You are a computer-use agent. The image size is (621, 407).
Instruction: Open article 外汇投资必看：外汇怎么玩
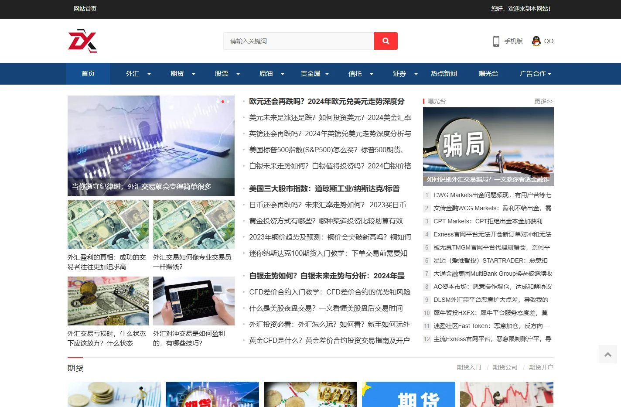point(329,324)
